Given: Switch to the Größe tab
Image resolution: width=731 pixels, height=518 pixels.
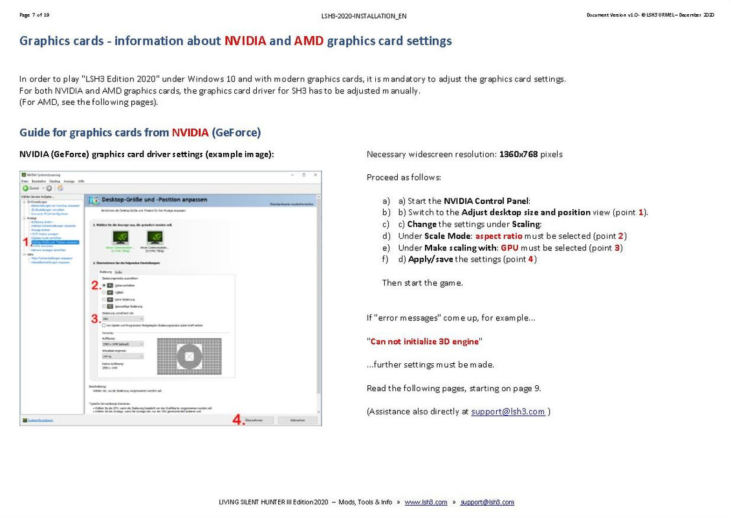Looking at the screenshot, I should 118,273.
